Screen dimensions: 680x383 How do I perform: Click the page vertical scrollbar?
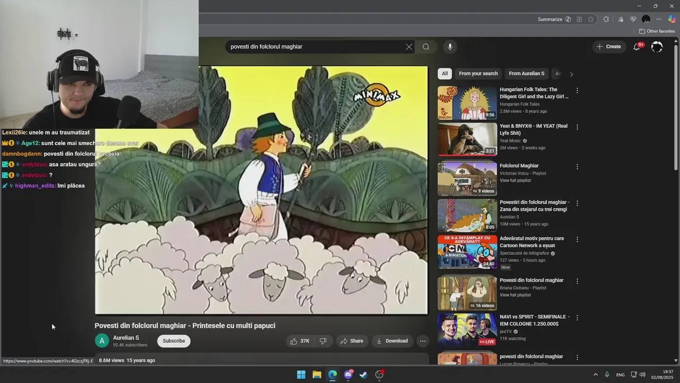pyautogui.click(x=676, y=106)
